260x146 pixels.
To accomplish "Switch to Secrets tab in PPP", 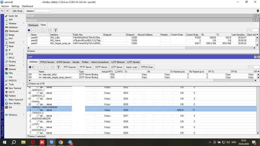I will tap(76, 62).
